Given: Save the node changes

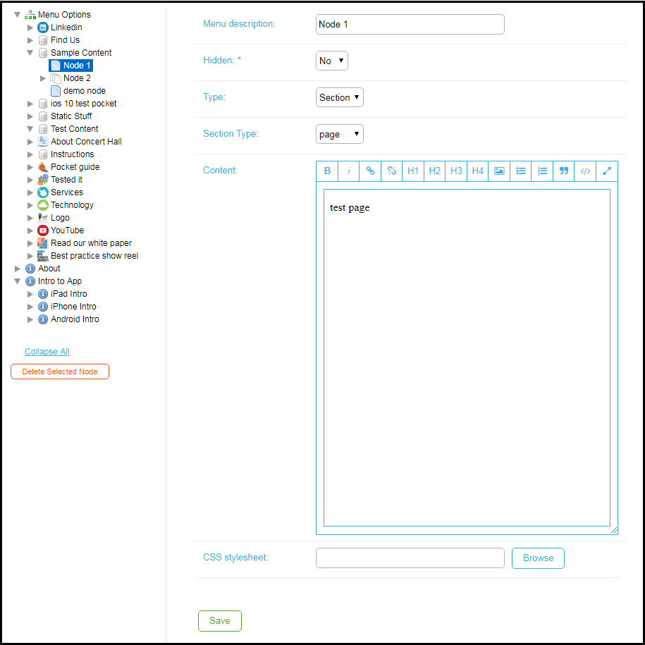Looking at the screenshot, I should pyautogui.click(x=220, y=621).
